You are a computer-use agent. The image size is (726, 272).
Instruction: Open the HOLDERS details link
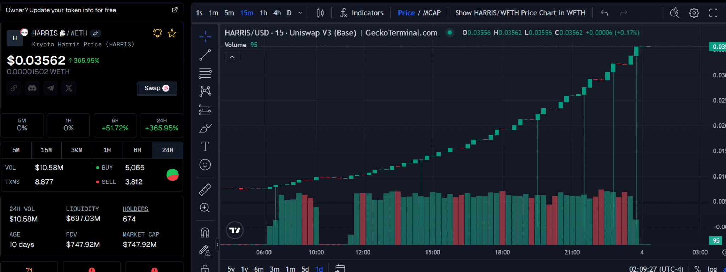pos(135,209)
